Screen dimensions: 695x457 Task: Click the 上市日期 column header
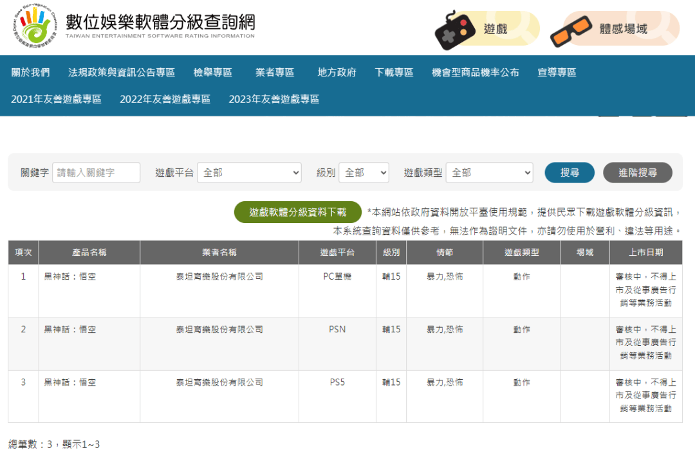(646, 253)
